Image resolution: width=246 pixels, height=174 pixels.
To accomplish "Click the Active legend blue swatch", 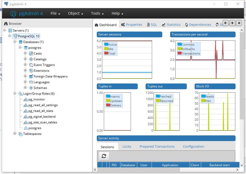I will click(x=106, y=44).
